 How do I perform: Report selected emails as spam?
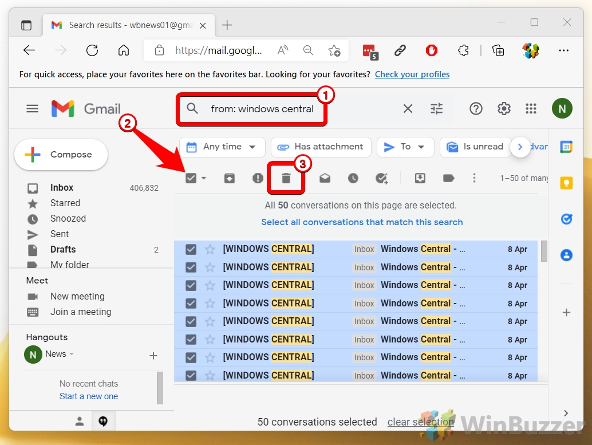[x=258, y=178]
